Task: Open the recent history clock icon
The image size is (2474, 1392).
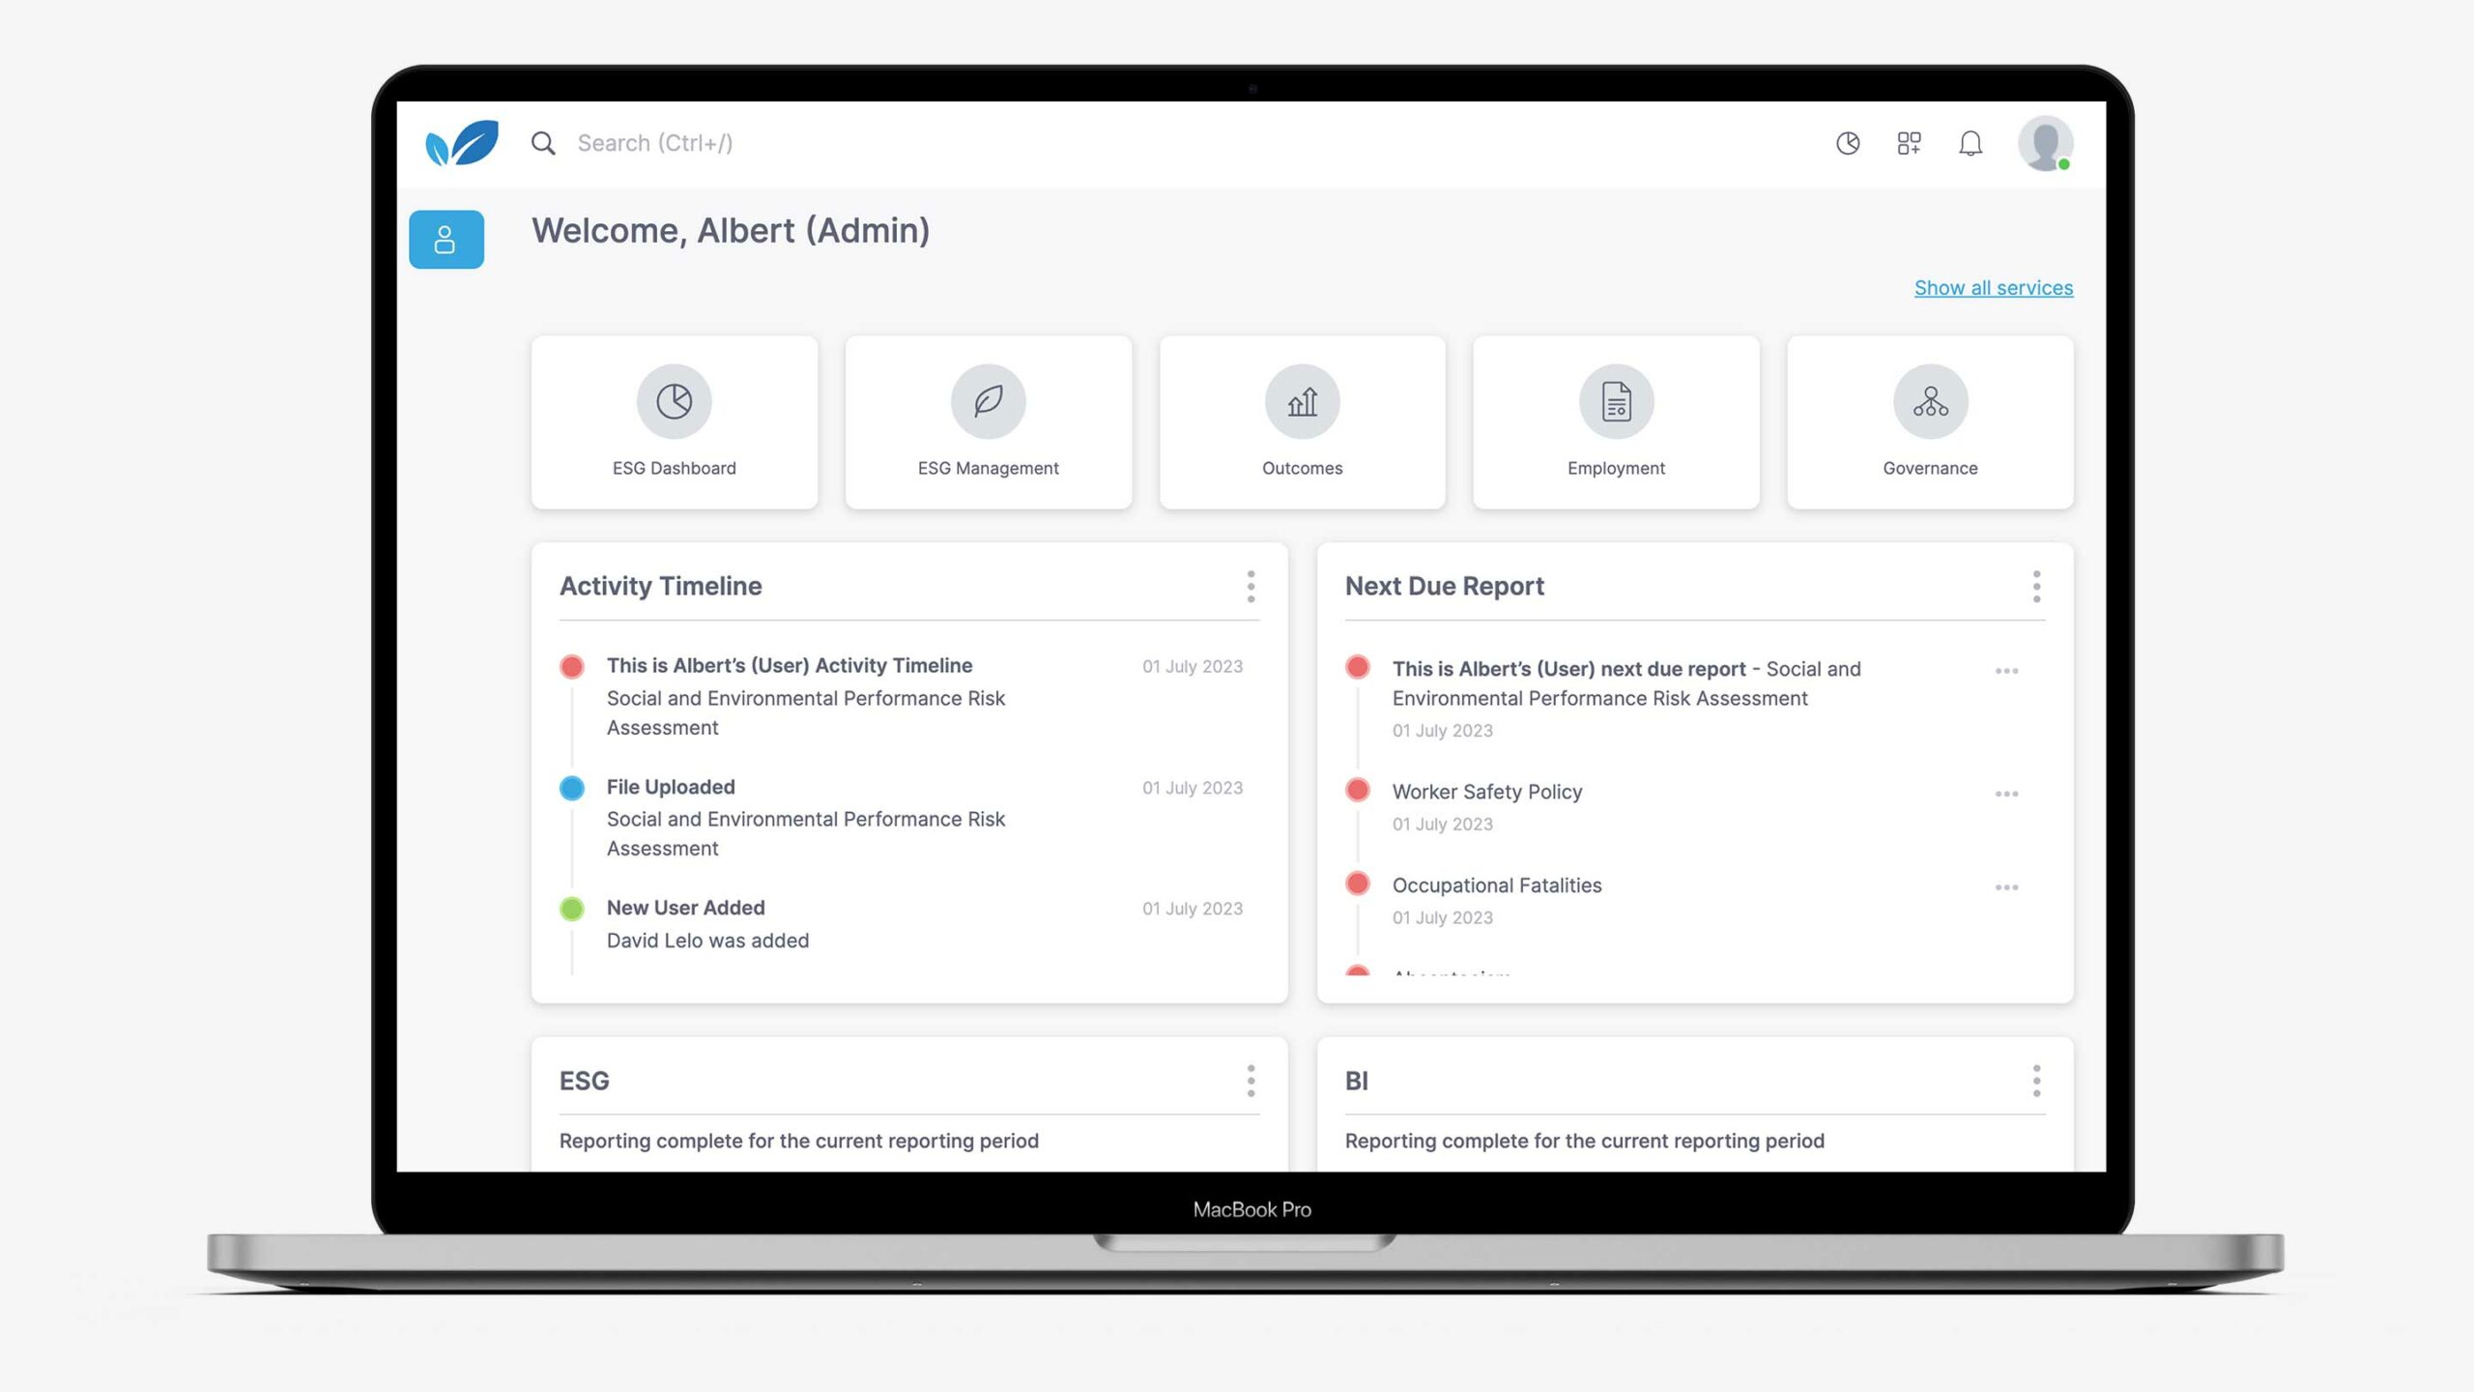Action: pyautogui.click(x=1849, y=143)
